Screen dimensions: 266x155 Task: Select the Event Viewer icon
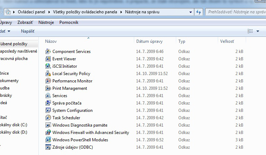[48, 59]
